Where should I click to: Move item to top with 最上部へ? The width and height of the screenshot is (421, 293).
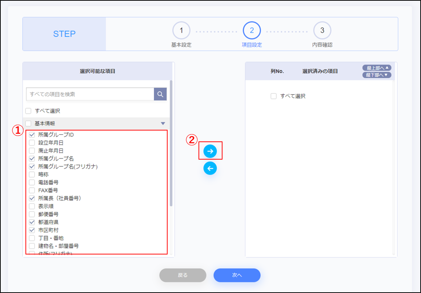377,68
